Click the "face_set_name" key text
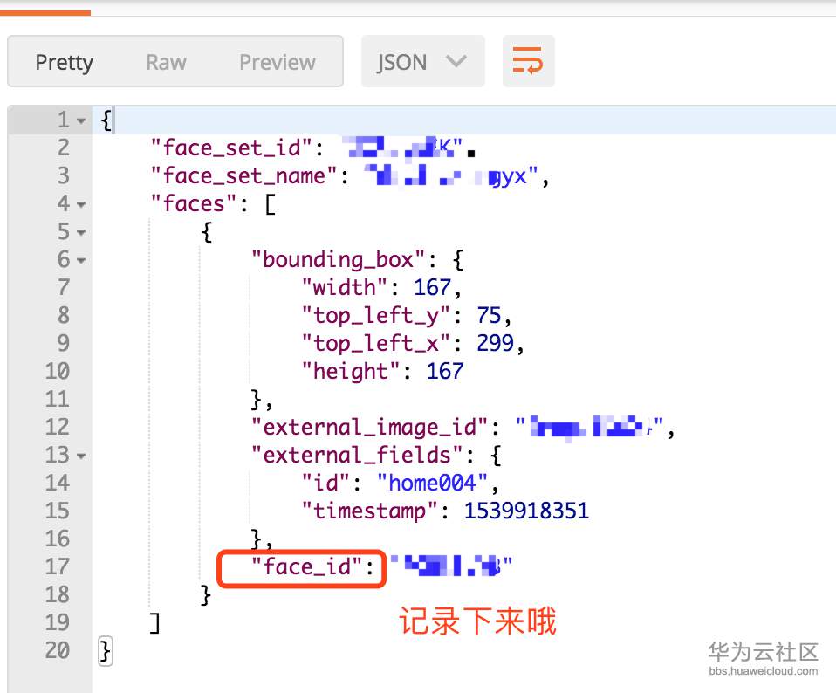836x693 pixels. 244,175
